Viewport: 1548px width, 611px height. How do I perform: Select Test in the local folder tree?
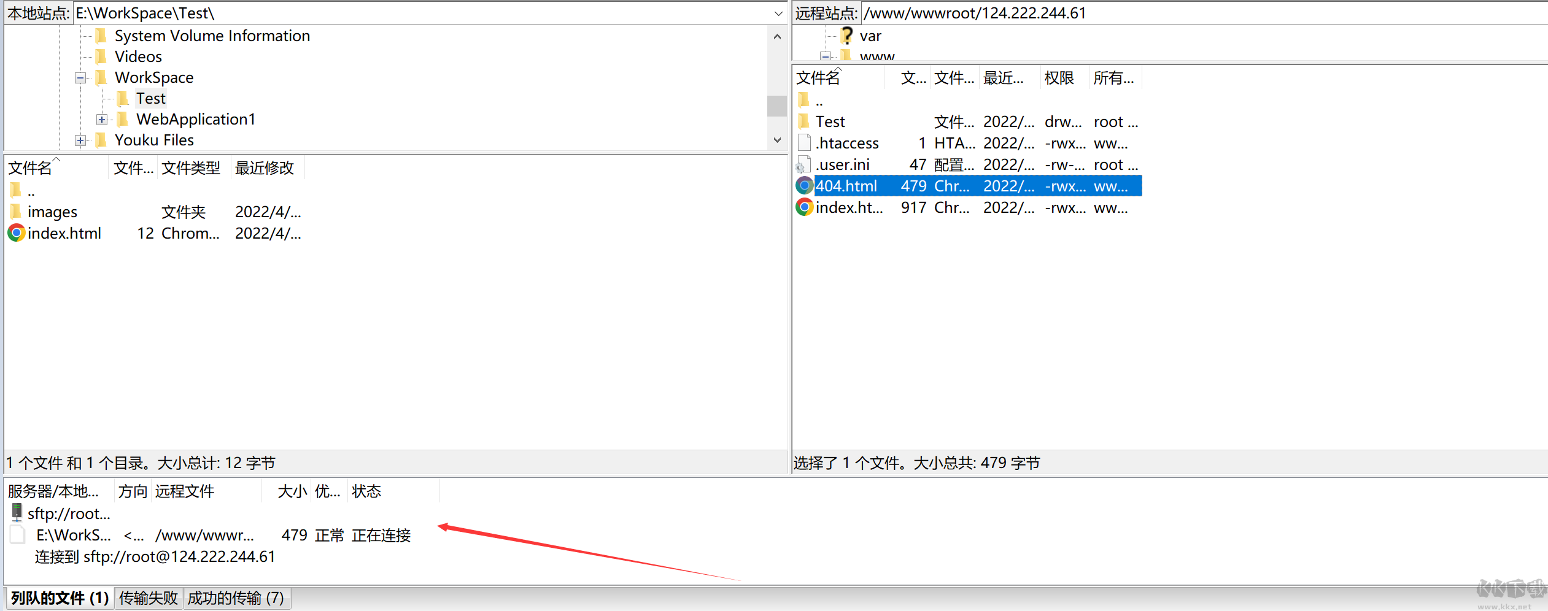click(151, 98)
